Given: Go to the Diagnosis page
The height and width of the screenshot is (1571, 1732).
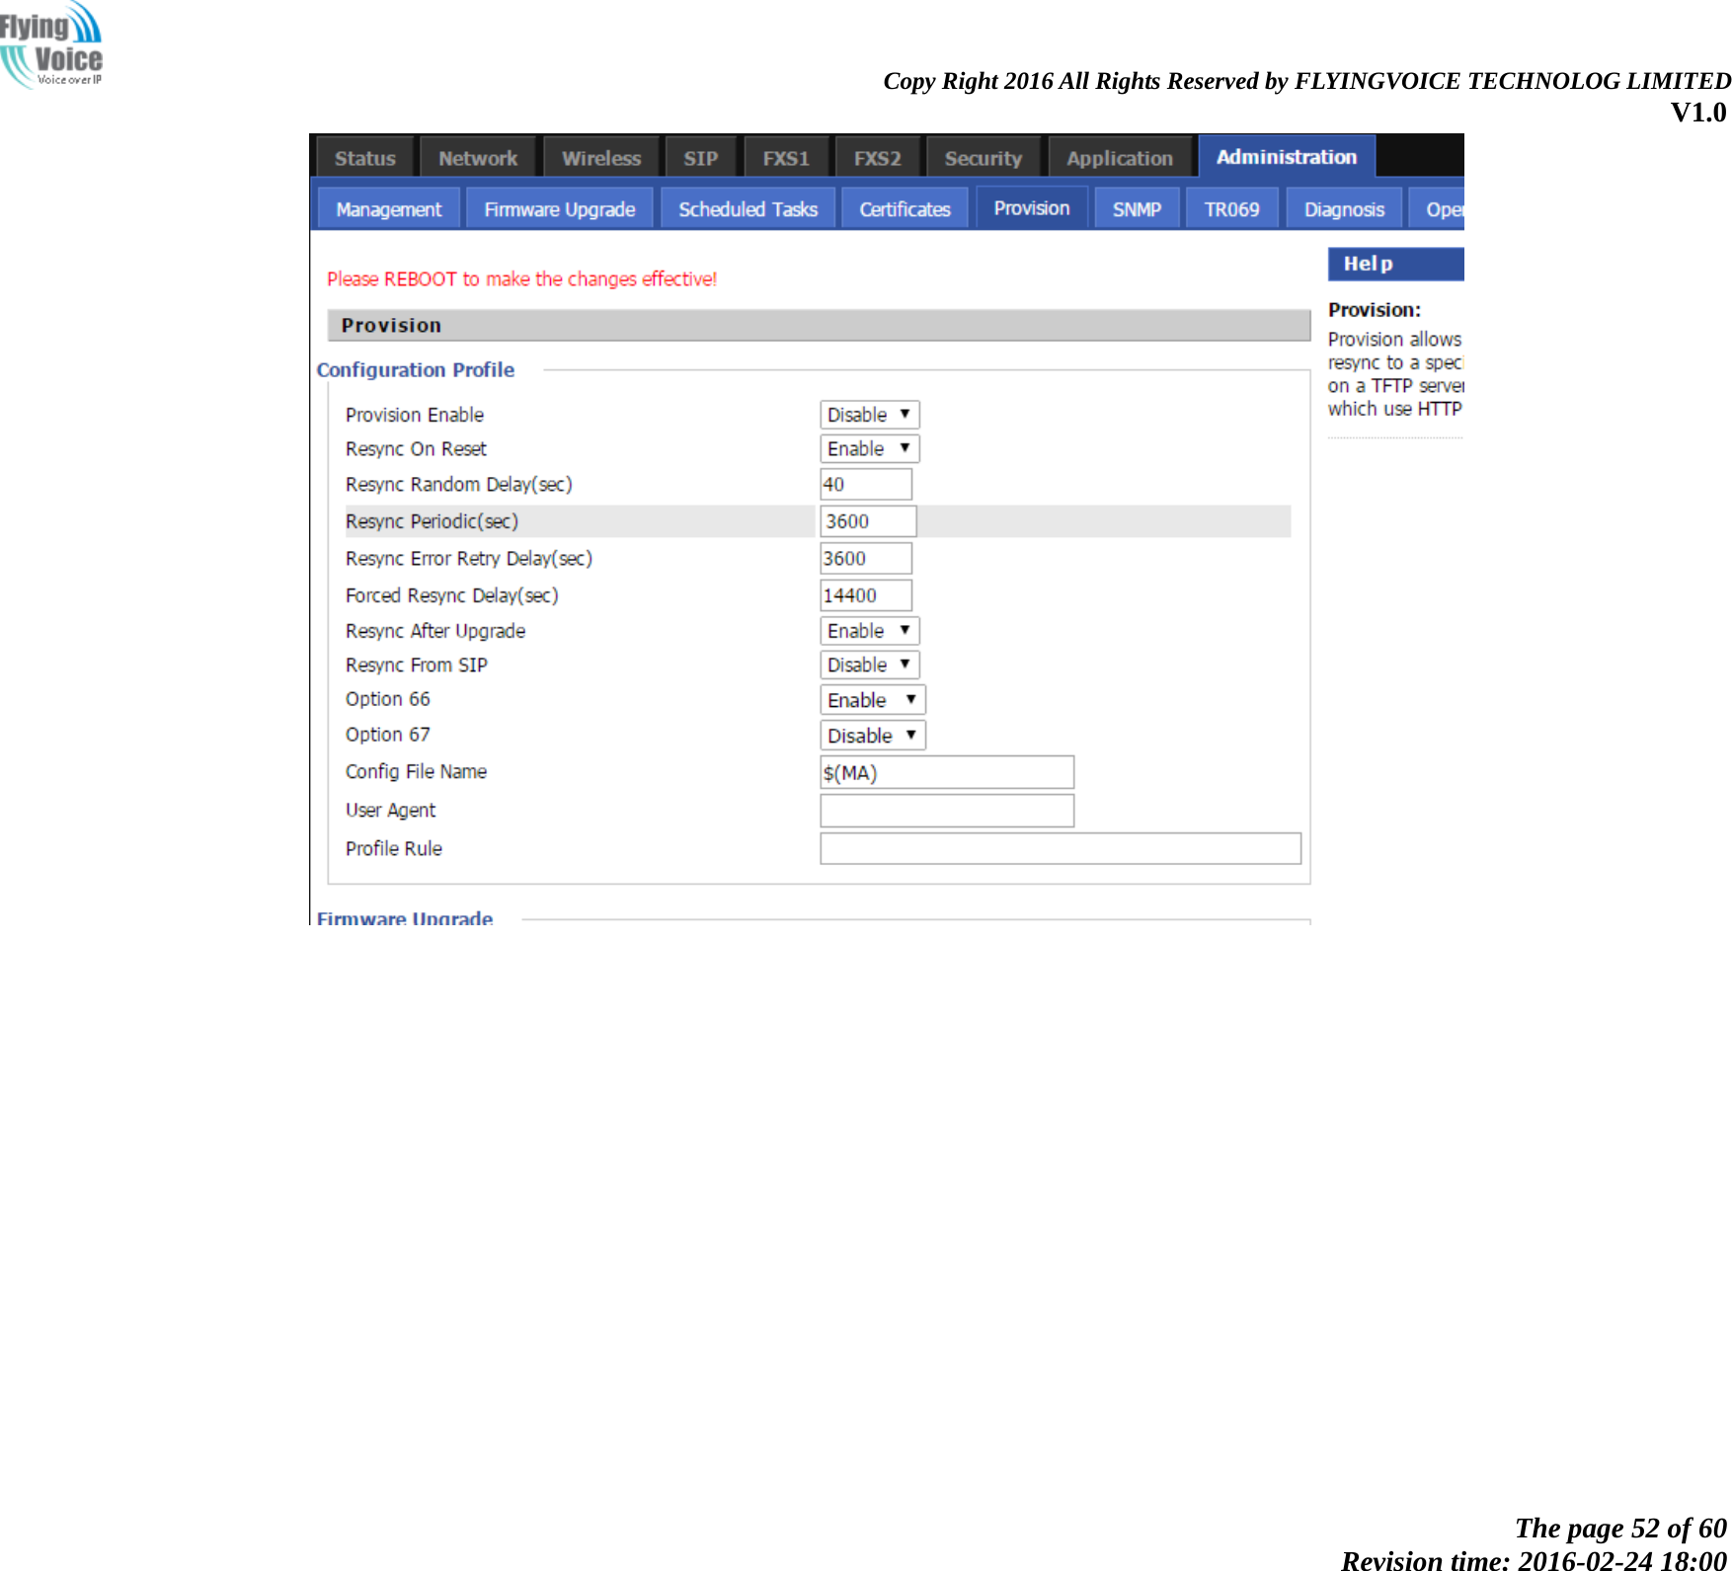Looking at the screenshot, I should [1343, 208].
